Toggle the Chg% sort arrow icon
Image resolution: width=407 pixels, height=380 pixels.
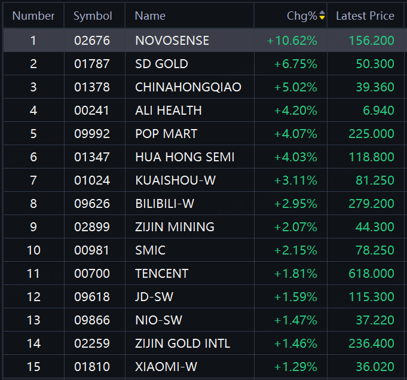pos(322,15)
